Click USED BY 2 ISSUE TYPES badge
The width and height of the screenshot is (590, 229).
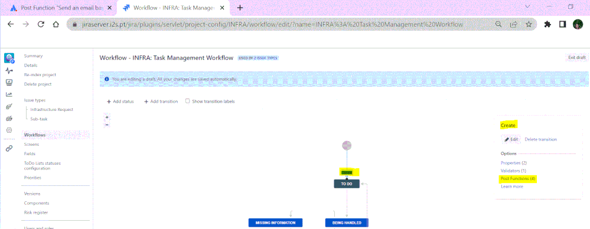point(257,58)
